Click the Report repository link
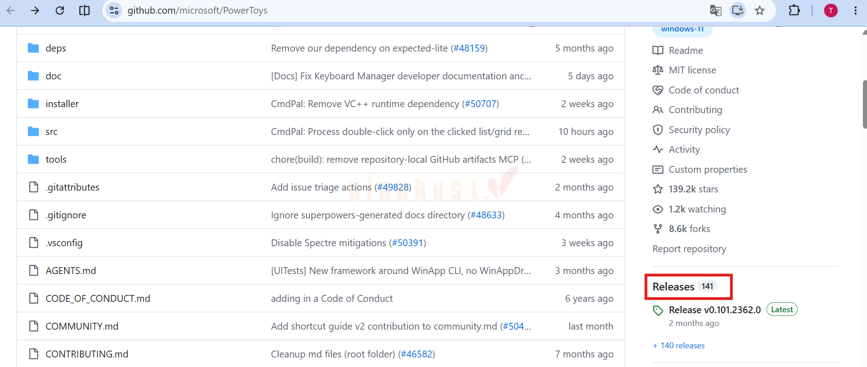Viewport: 867px width, 367px height. pyautogui.click(x=689, y=249)
